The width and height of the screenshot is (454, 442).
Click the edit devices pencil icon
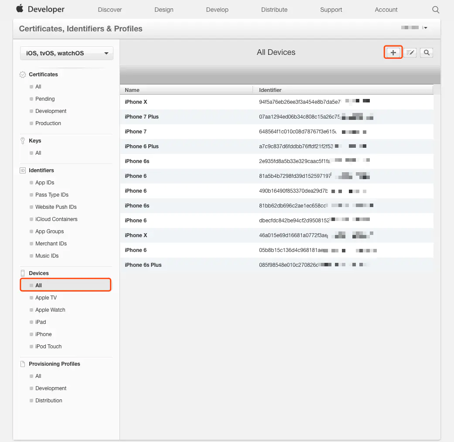tap(410, 52)
